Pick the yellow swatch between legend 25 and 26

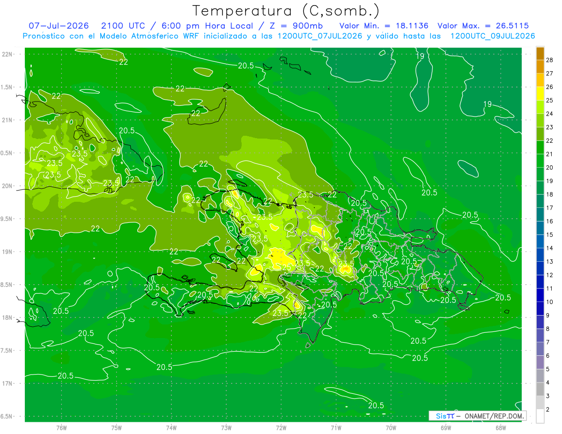coord(540,94)
